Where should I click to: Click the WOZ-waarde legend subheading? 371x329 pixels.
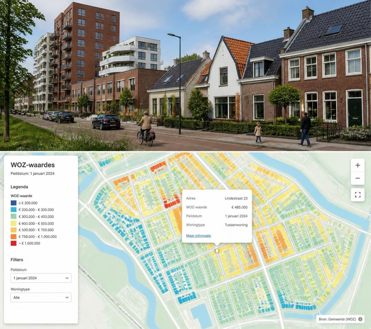[x=21, y=196]
